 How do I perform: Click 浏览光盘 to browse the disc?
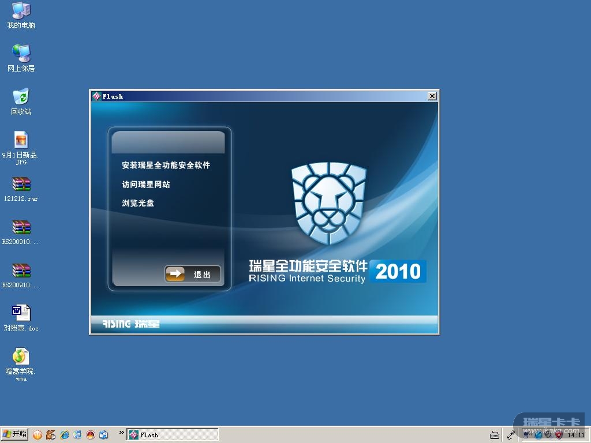138,203
